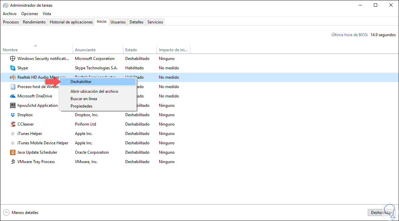Click the Skype icon in startup list

(x=12, y=68)
